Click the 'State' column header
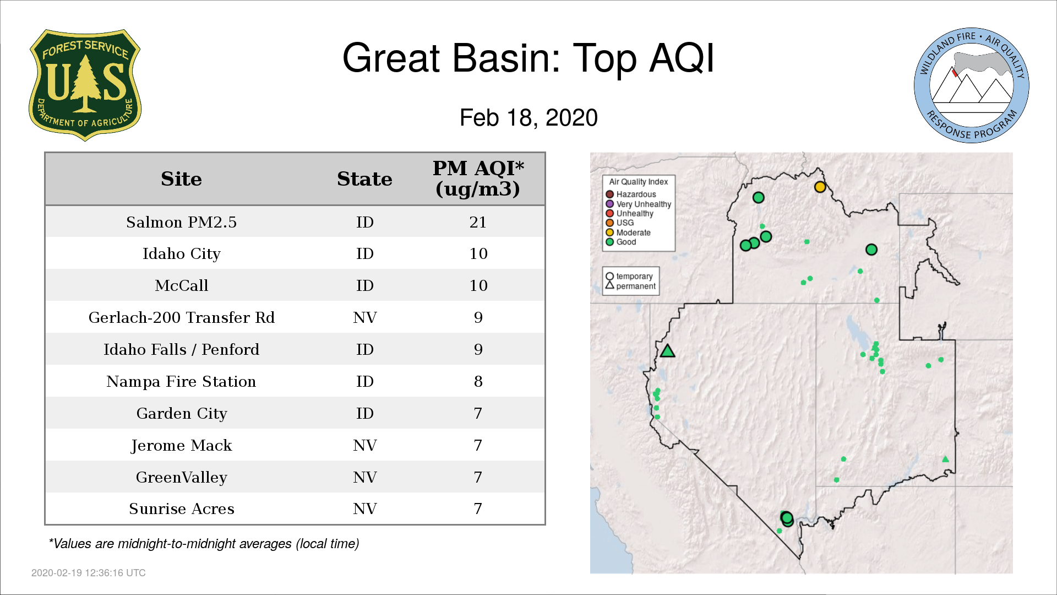 coord(364,179)
